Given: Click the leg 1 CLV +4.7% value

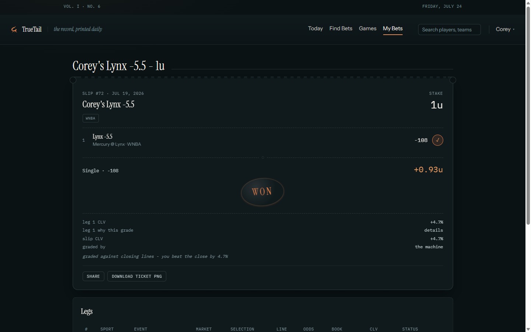Looking at the screenshot, I should 437,222.
